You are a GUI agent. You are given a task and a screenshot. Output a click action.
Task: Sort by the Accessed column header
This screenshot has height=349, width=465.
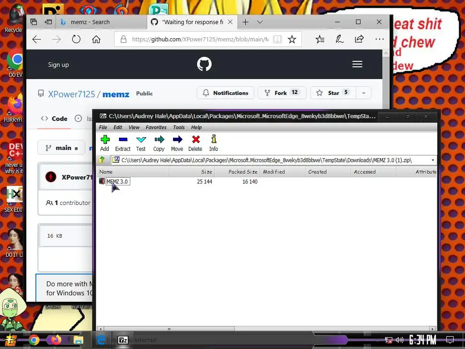[373, 172]
